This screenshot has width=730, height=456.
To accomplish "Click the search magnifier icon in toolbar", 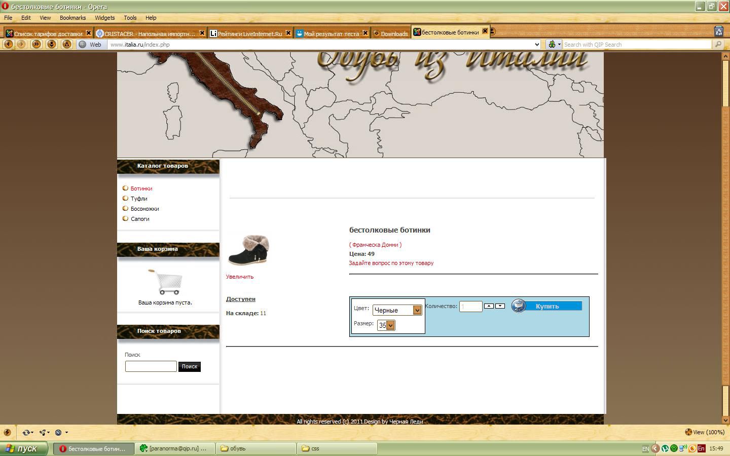I will pyautogui.click(x=718, y=45).
